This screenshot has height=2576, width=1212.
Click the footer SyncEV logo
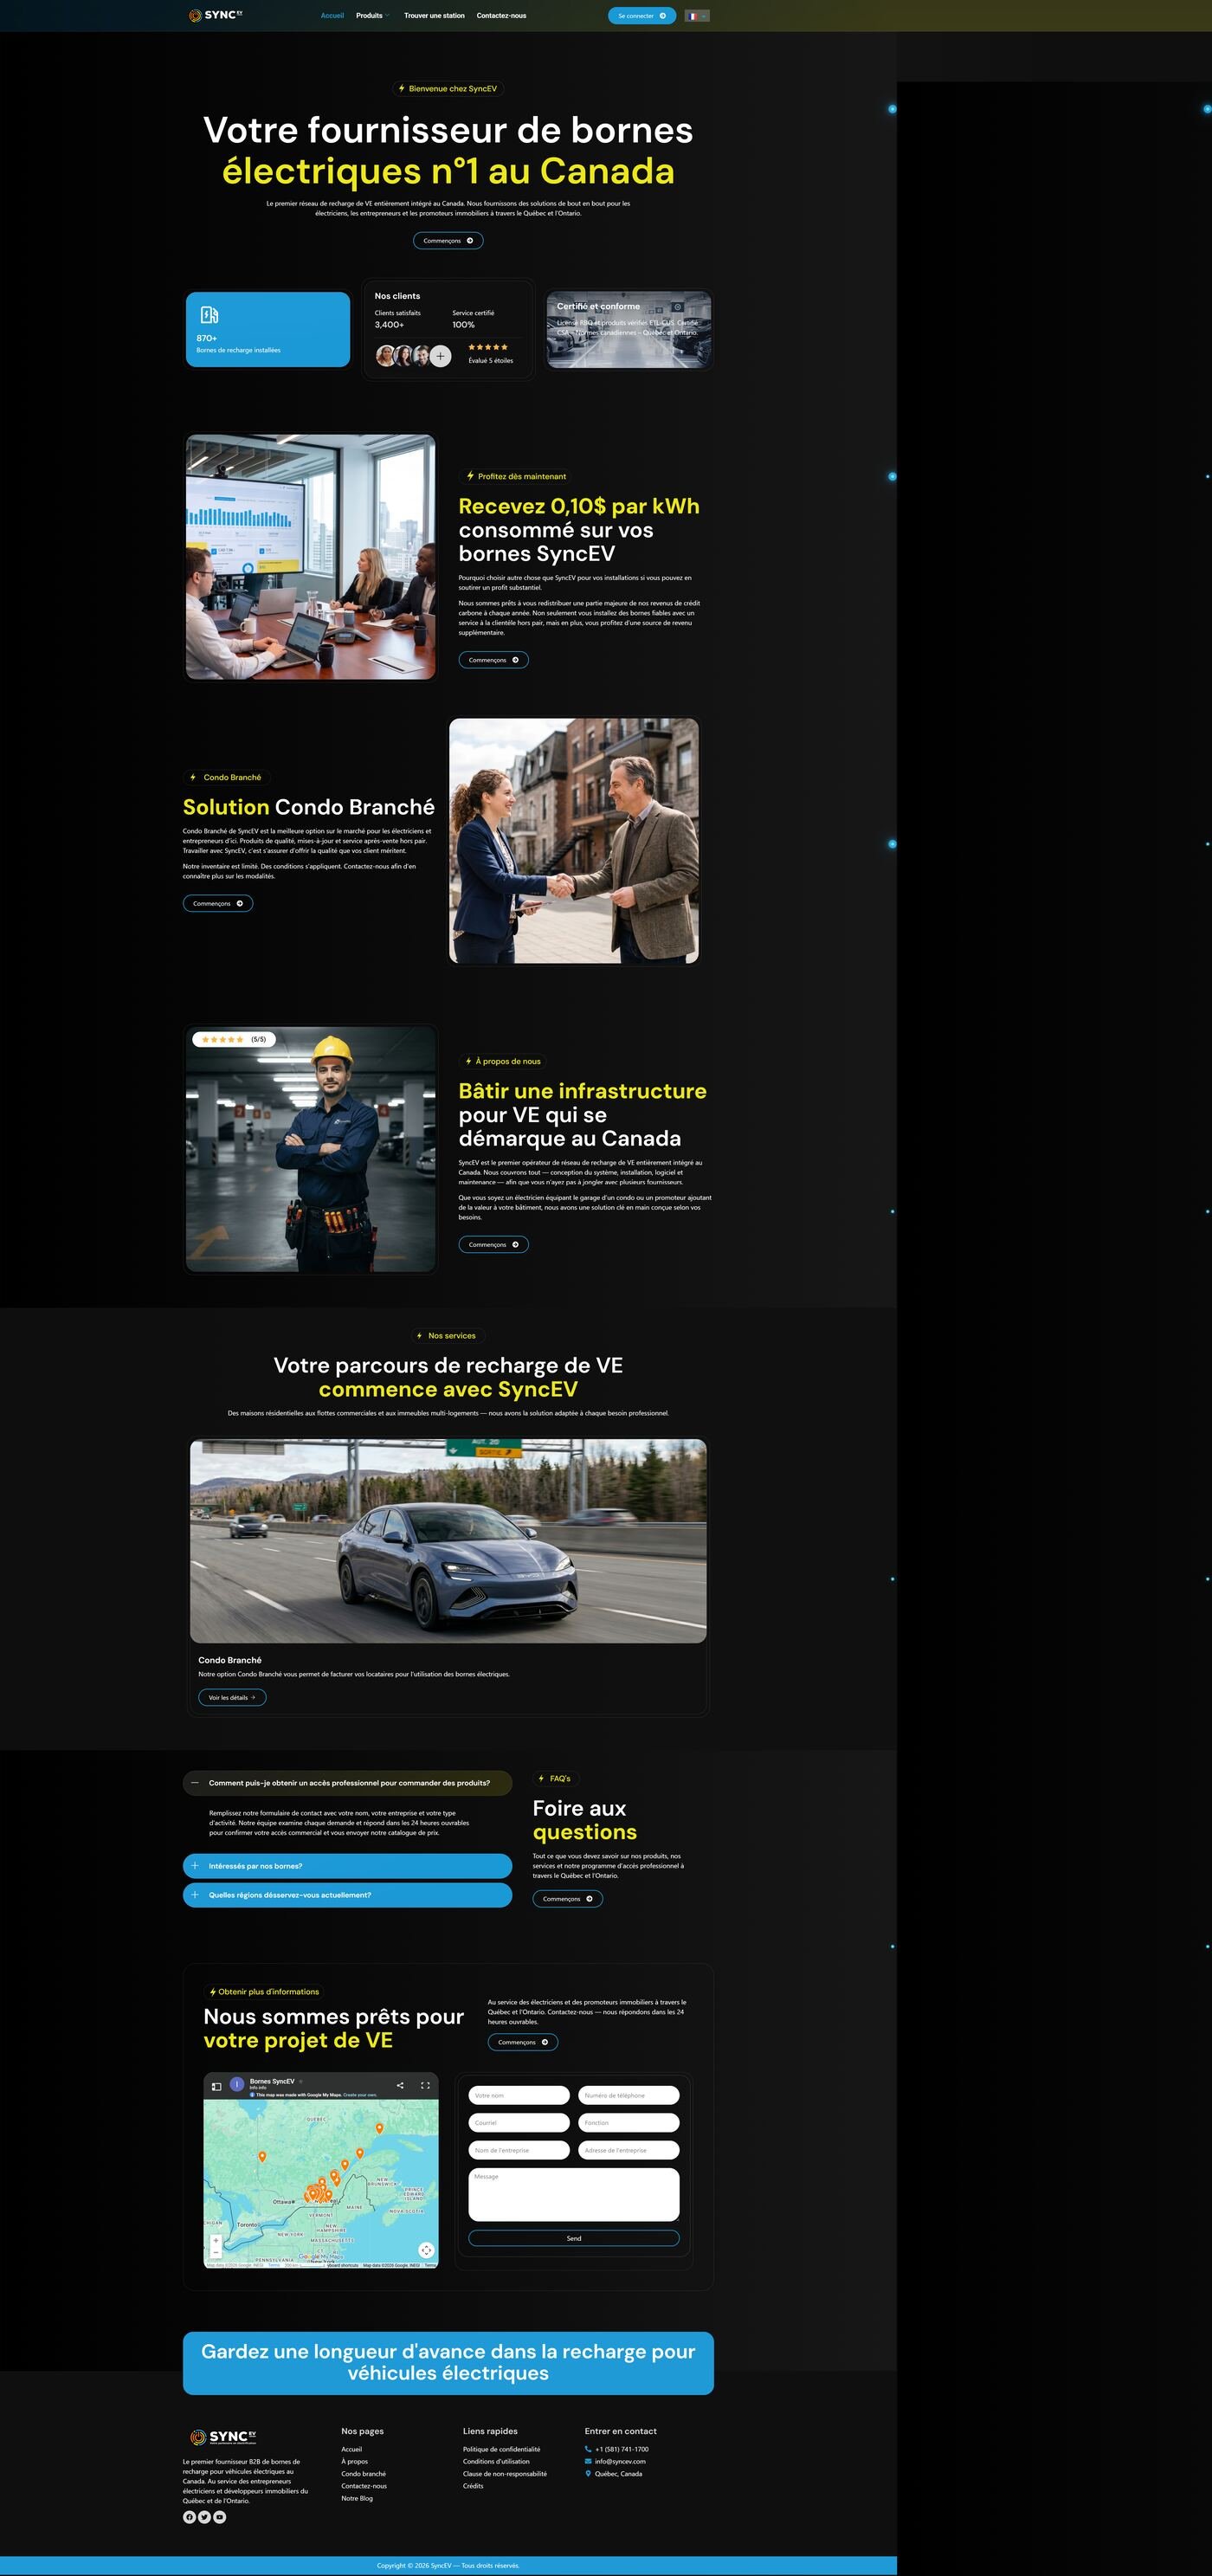click(x=223, y=2437)
